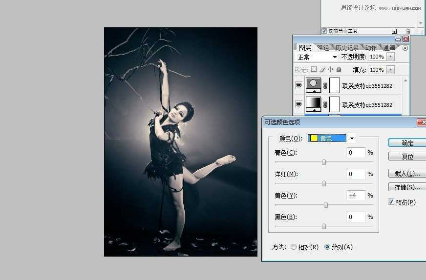The width and height of the screenshot is (426, 280).
Task: Click the tool presets list scroll-down arrow
Action: click(x=421, y=23)
